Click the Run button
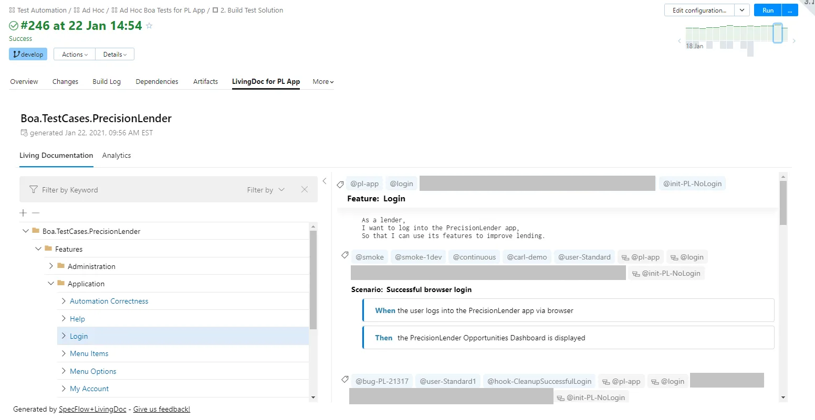815x420 pixels. tap(767, 10)
